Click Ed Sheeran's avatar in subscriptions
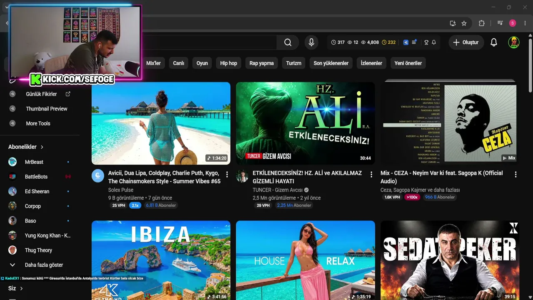 click(12, 191)
